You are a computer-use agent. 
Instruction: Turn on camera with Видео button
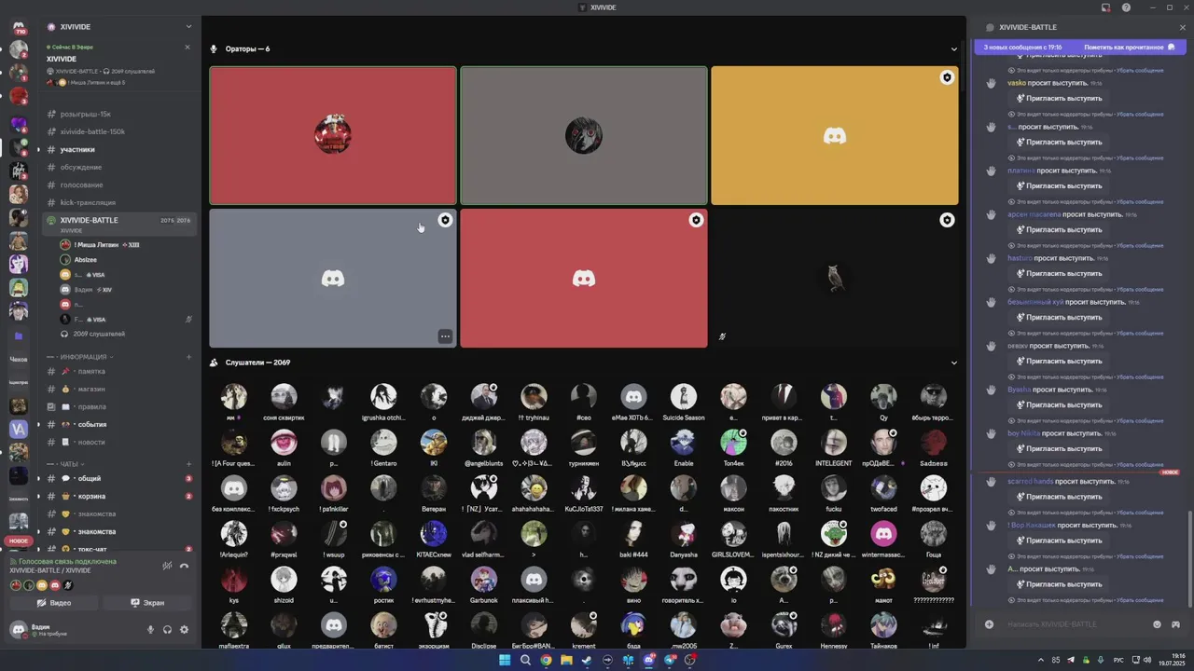coord(54,603)
